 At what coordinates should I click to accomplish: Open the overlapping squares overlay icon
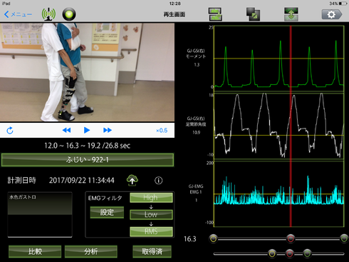[x=253, y=14]
